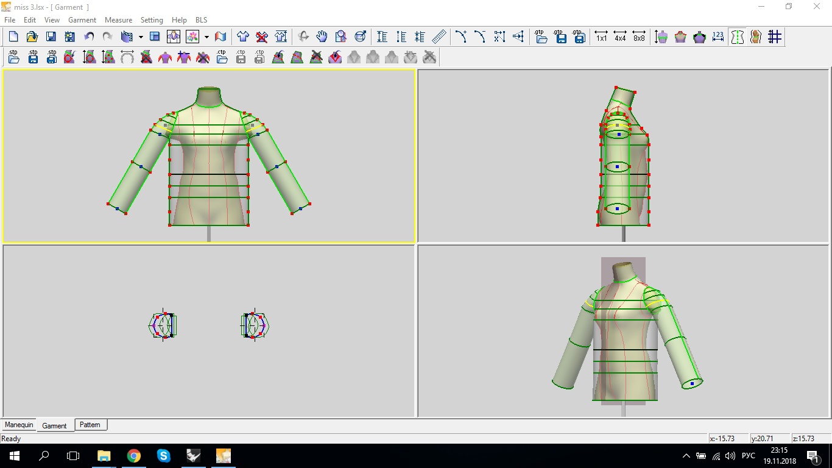
Task: Click the delete garment (red X shirt) icon
Action: [x=262, y=37]
